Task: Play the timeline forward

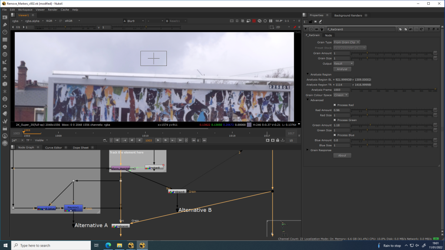Action: coord(158,140)
